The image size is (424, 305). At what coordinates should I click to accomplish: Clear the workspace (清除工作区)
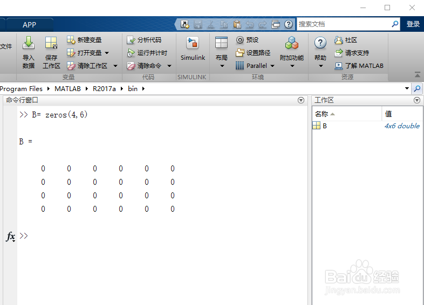pos(87,66)
